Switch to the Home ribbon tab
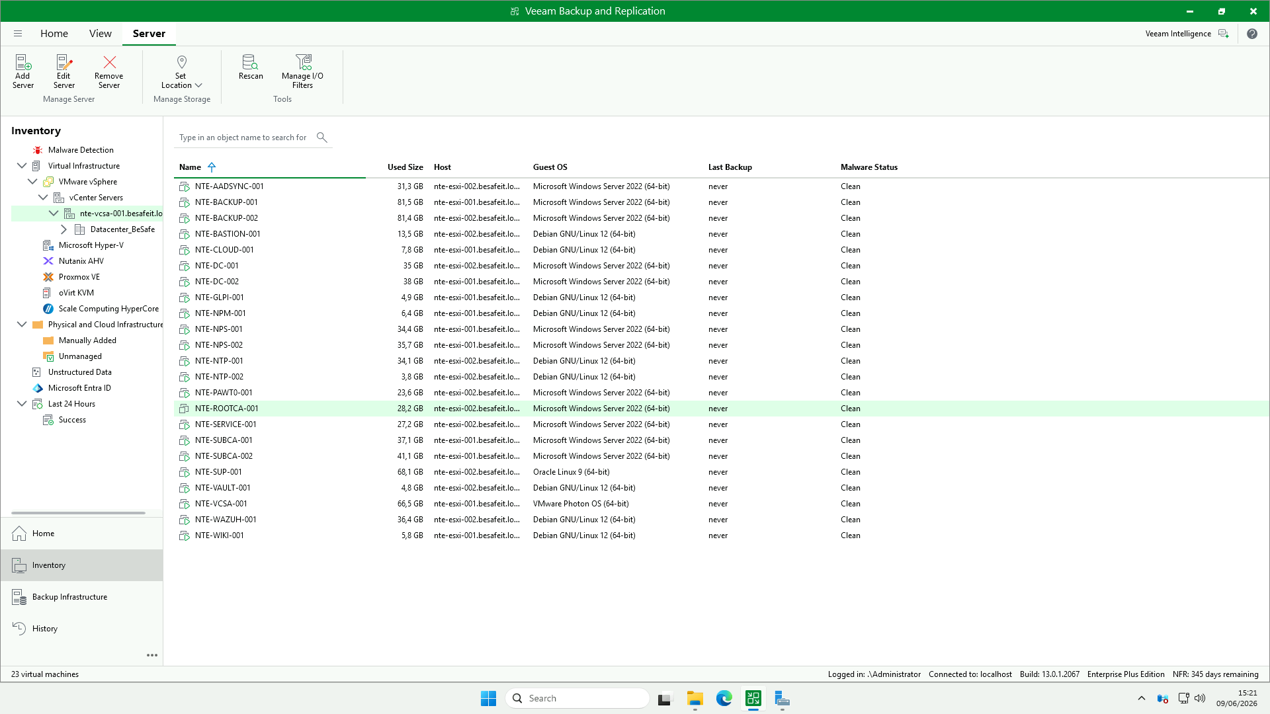The width and height of the screenshot is (1270, 714). tap(54, 34)
